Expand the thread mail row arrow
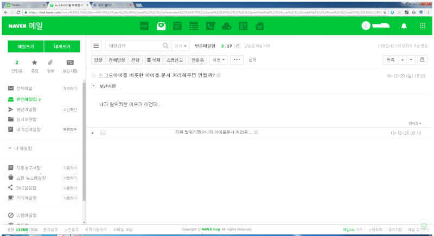Viewport: 434px width, 236px height. coord(92,133)
